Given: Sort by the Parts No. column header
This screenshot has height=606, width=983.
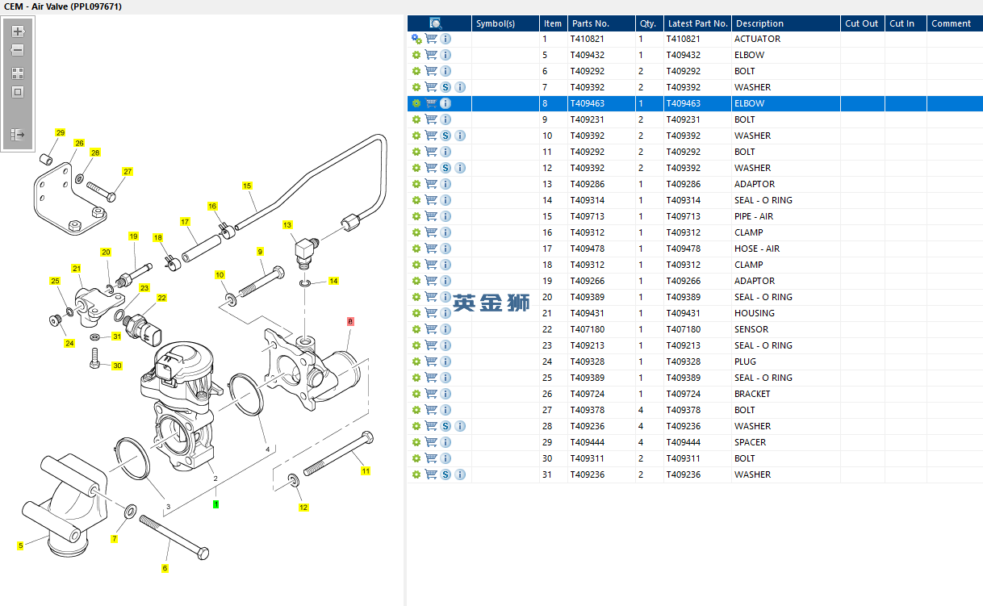Looking at the screenshot, I should click(x=601, y=23).
